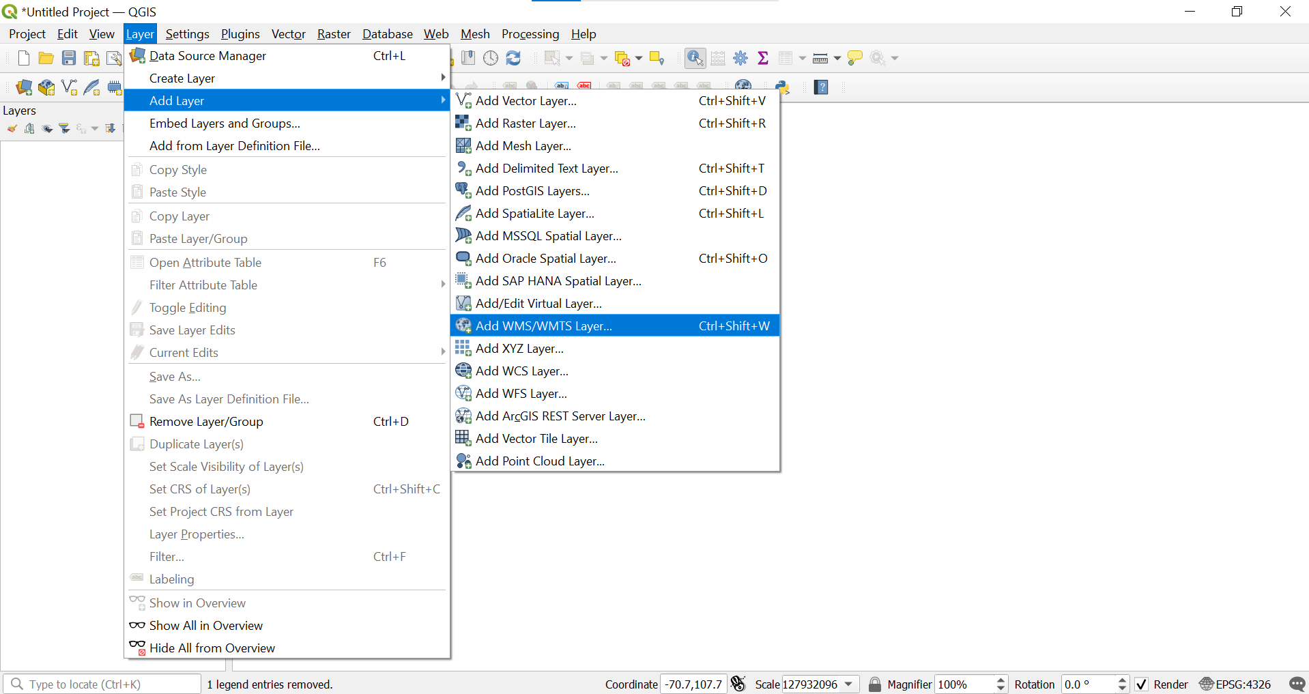
Task: Open the Help Contents book icon
Action: pos(821,87)
